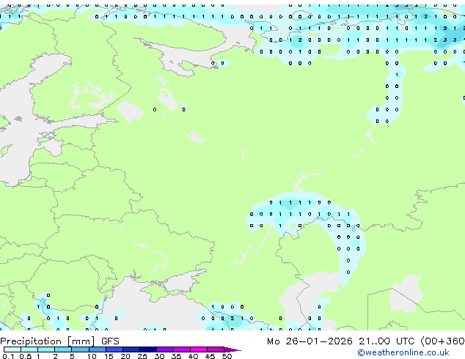
Task: Click the '21..00 UTC' forecast time text
Action: [x=389, y=341]
